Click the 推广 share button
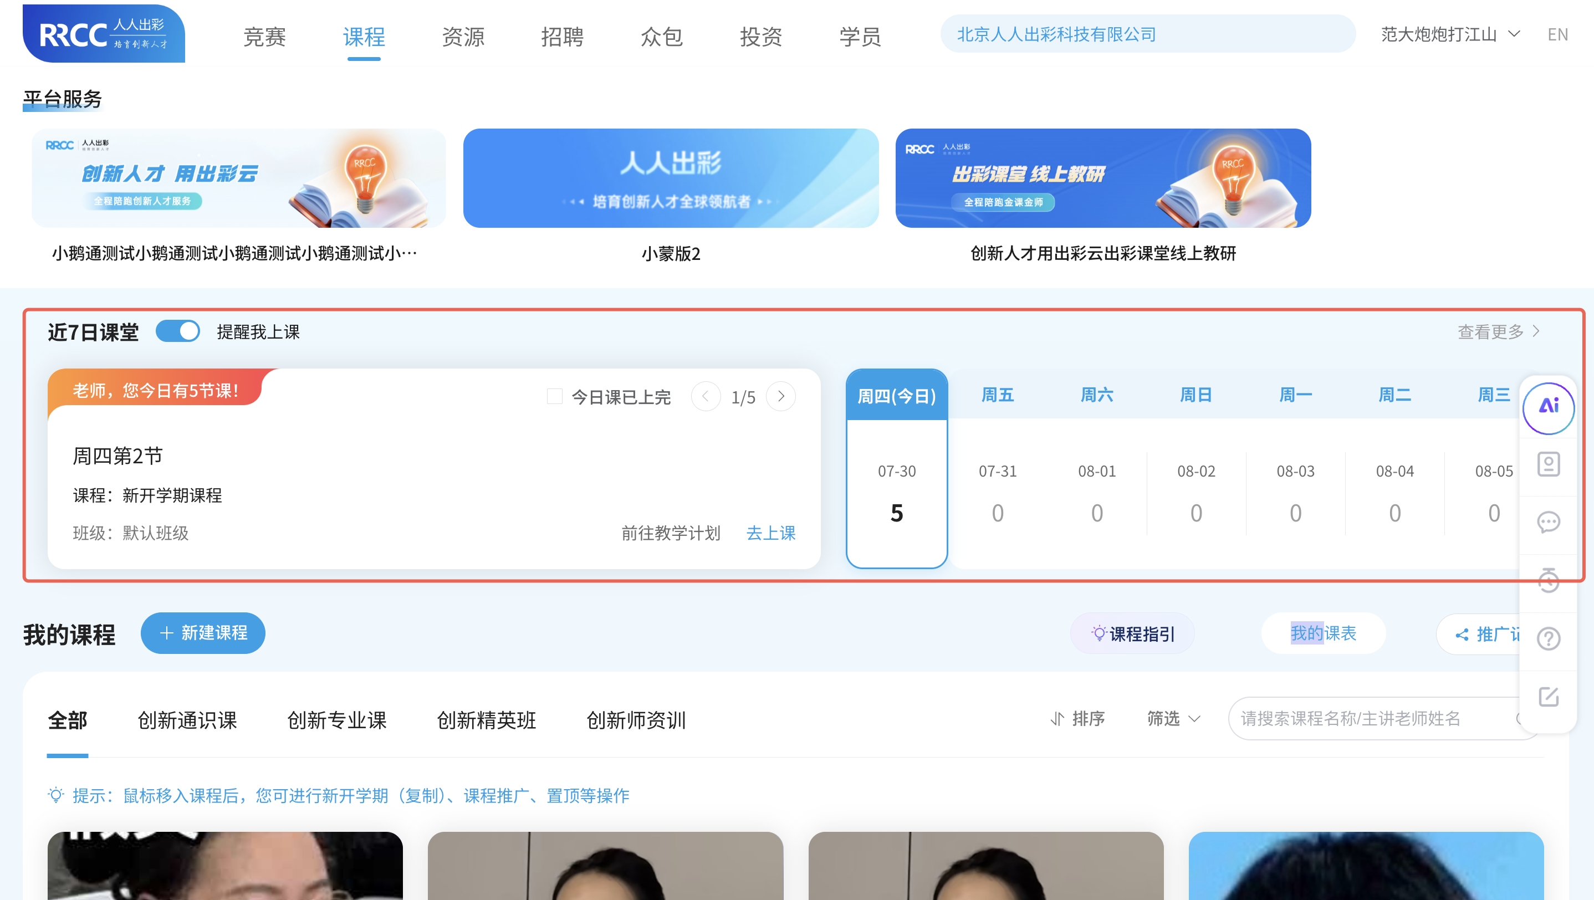This screenshot has width=1594, height=900. pyautogui.click(x=1479, y=633)
